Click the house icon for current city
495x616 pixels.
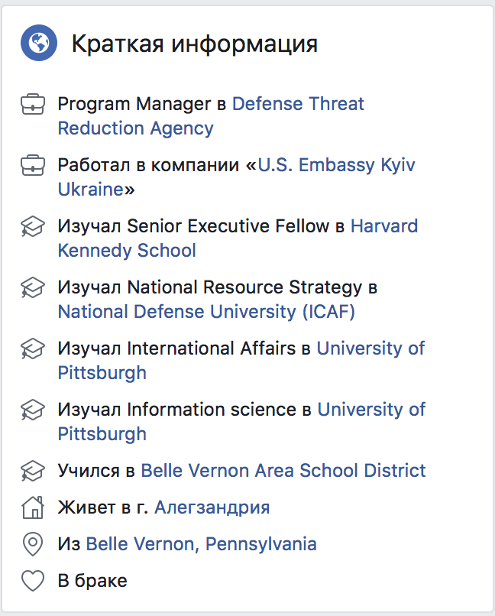click(33, 507)
